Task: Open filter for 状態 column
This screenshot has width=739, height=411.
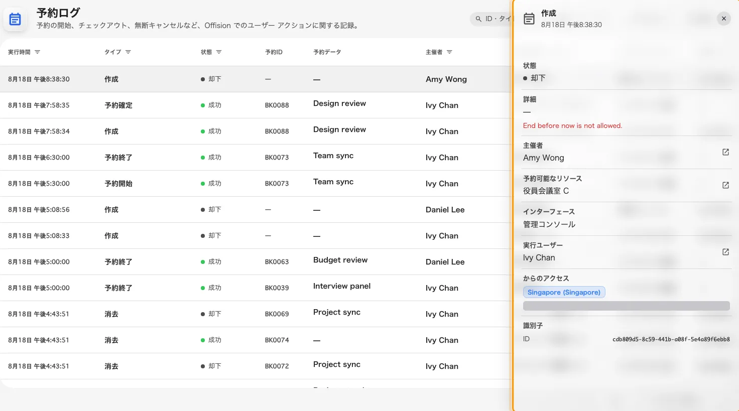Action: pyautogui.click(x=219, y=52)
